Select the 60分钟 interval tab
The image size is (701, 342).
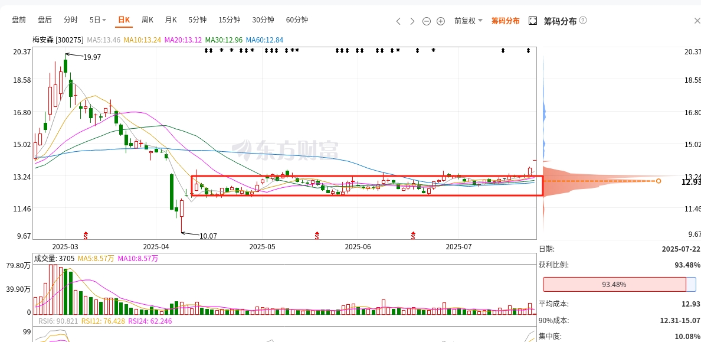(297, 19)
